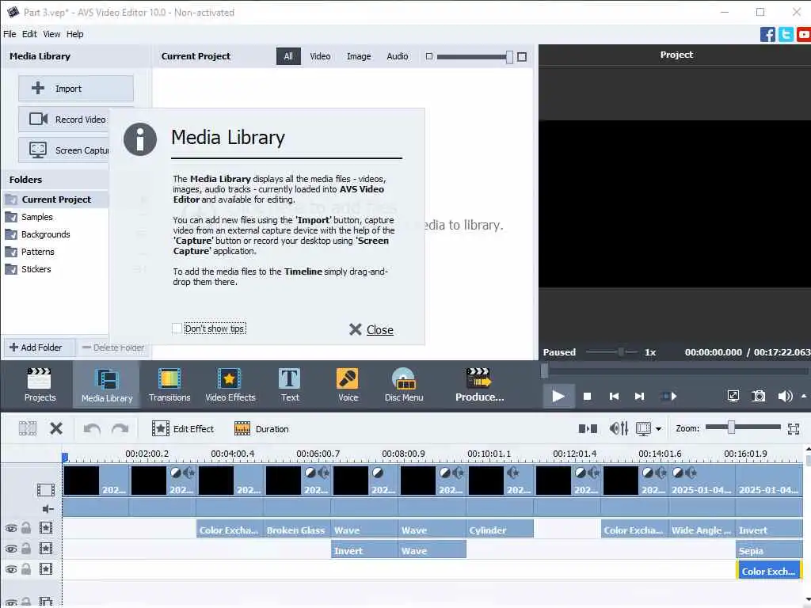Jump to next frame
This screenshot has width=811, height=608.
640,397
